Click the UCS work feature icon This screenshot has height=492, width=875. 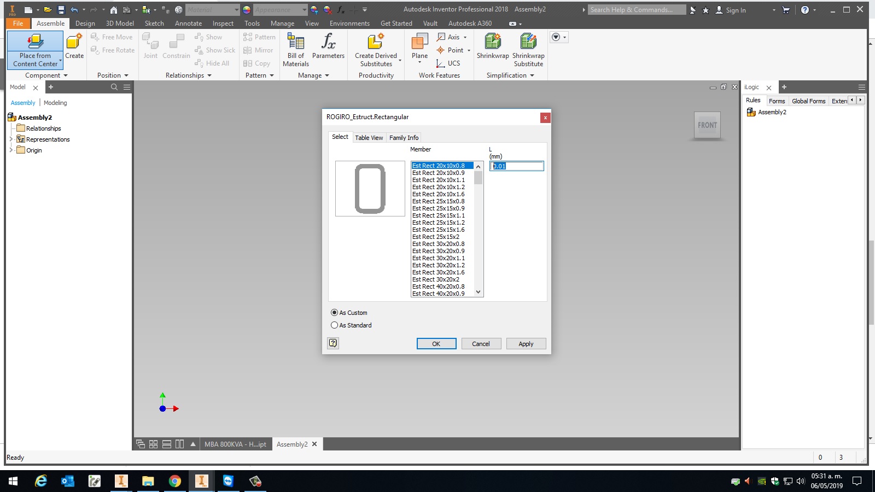click(441, 63)
